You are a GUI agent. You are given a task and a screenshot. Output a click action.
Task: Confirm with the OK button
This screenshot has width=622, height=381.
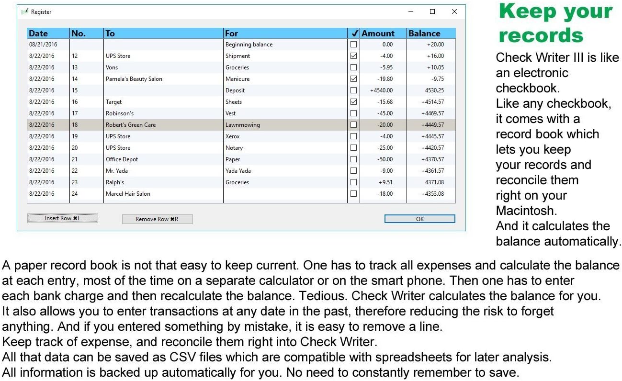tap(419, 219)
